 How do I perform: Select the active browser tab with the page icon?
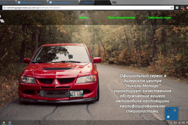(x=95, y=2)
